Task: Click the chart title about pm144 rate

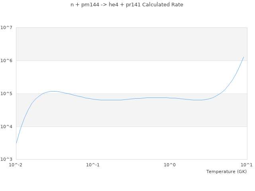Action: tap(127, 5)
